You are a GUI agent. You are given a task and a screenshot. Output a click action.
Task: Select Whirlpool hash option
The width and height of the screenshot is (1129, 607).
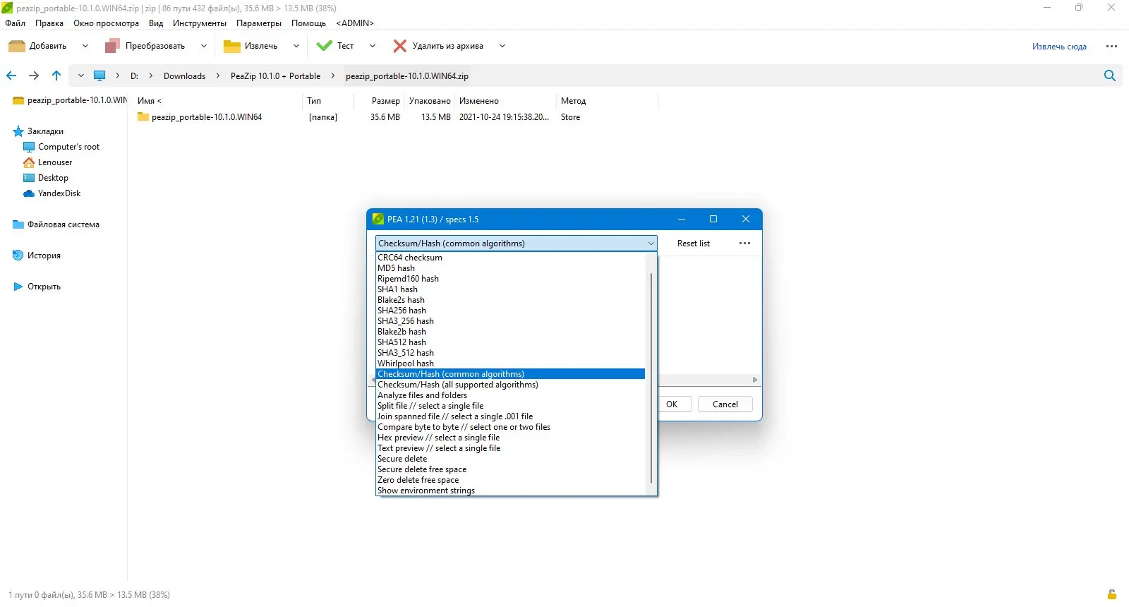tap(511, 363)
